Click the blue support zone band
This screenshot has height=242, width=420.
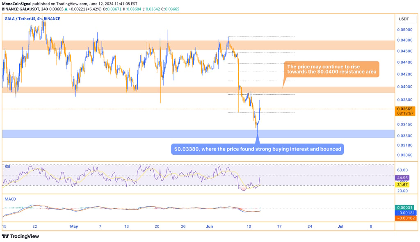pos(164,133)
